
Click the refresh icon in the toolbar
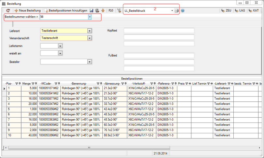pyautogui.click(x=8, y=10)
